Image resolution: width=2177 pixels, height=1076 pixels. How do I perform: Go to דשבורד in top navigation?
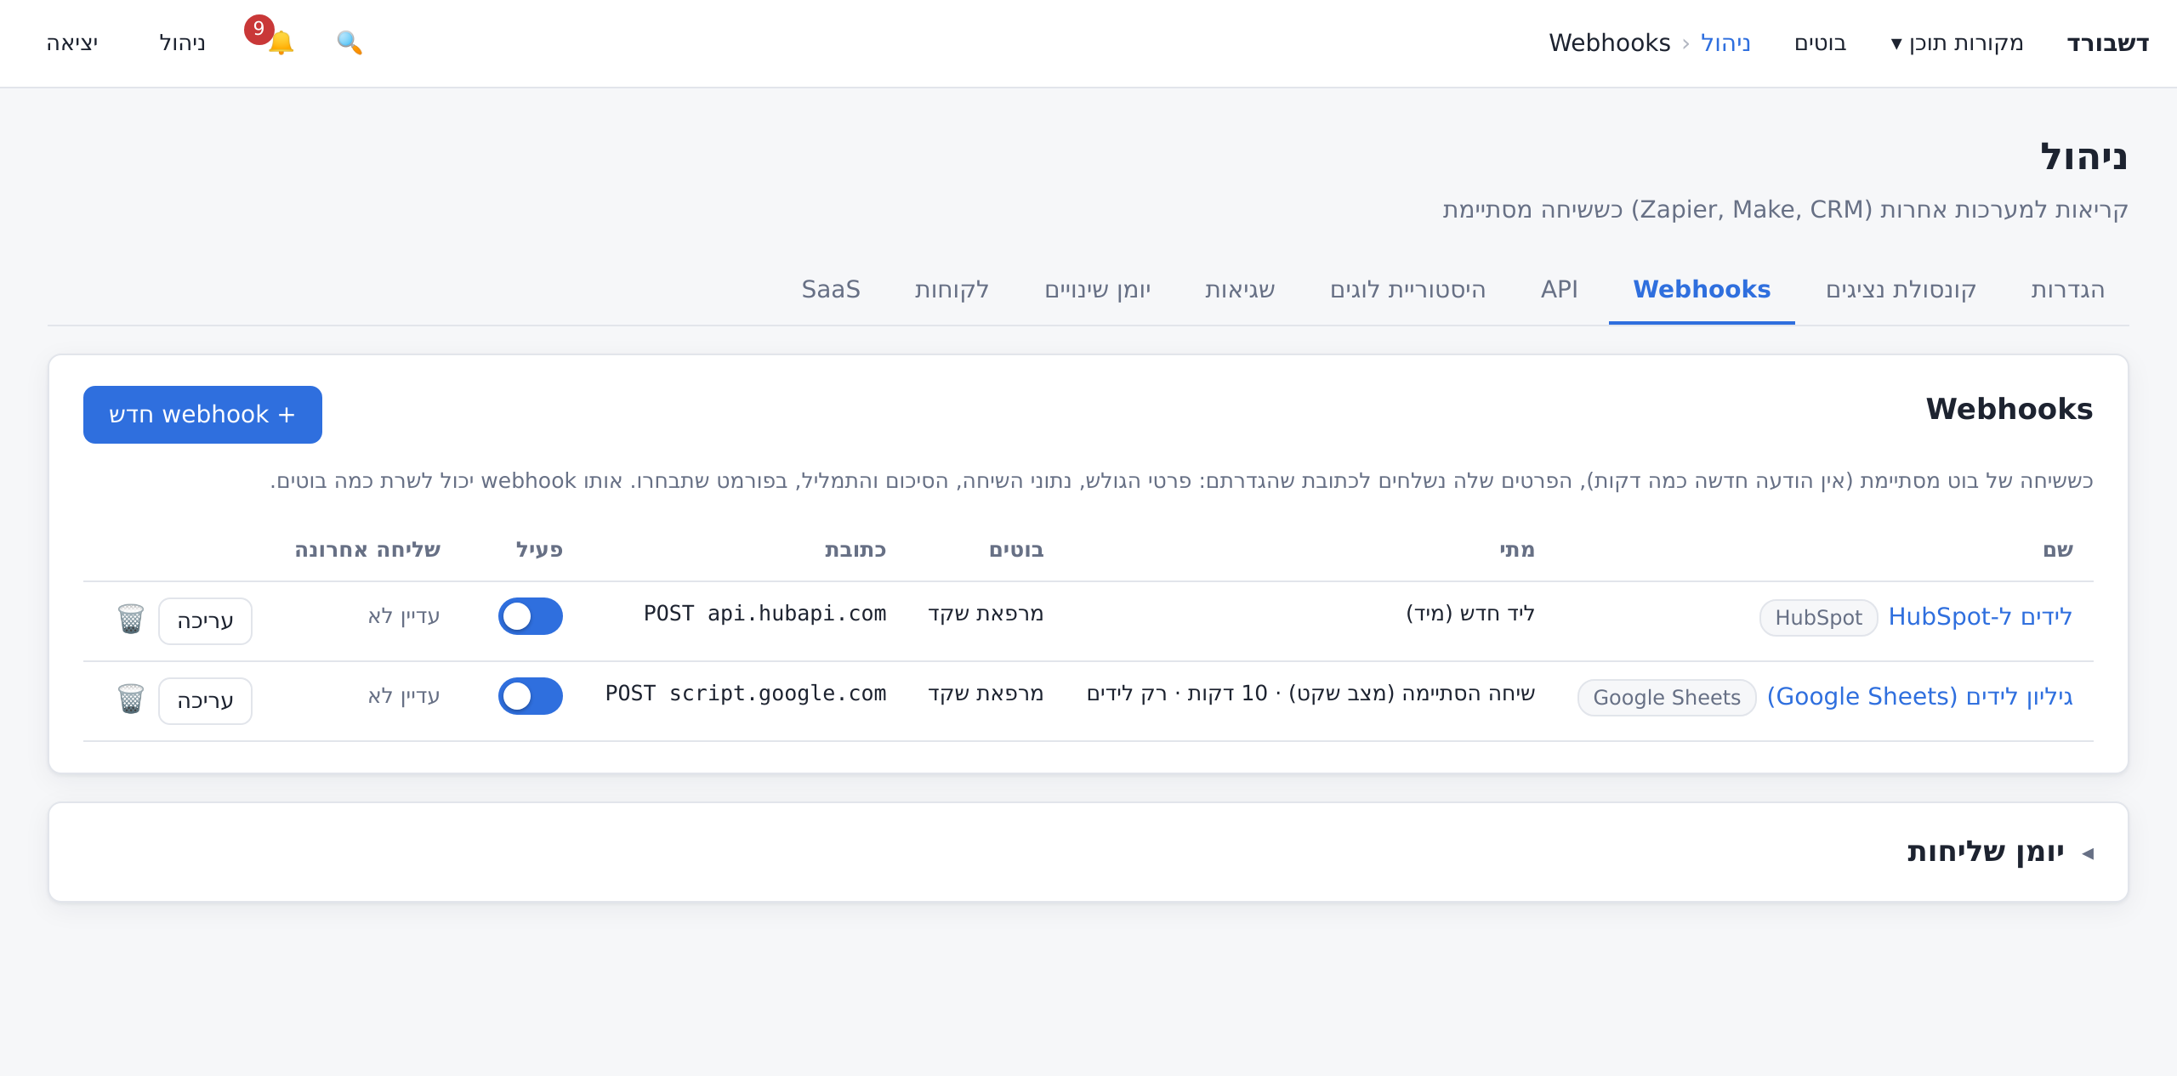[x=2108, y=42]
